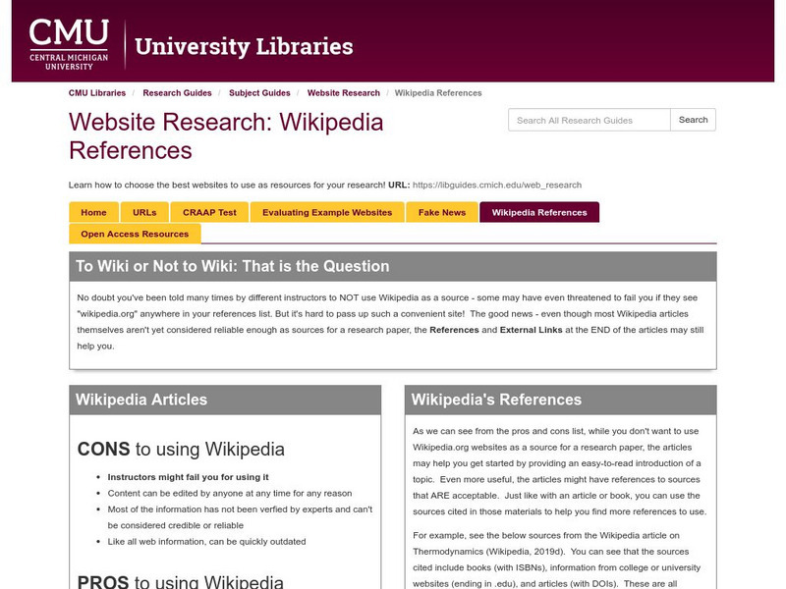Click the bold word References in intro paragraph
The image size is (786, 589).
point(454,330)
